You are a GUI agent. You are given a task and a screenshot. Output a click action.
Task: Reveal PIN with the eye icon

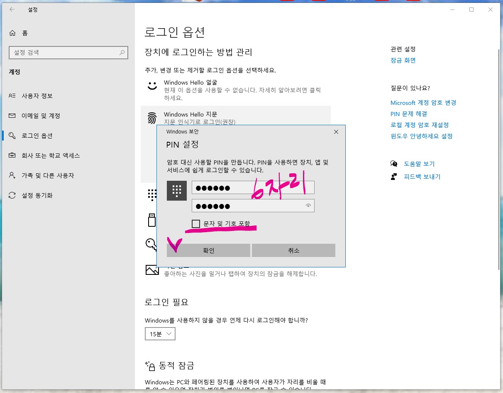pos(308,206)
